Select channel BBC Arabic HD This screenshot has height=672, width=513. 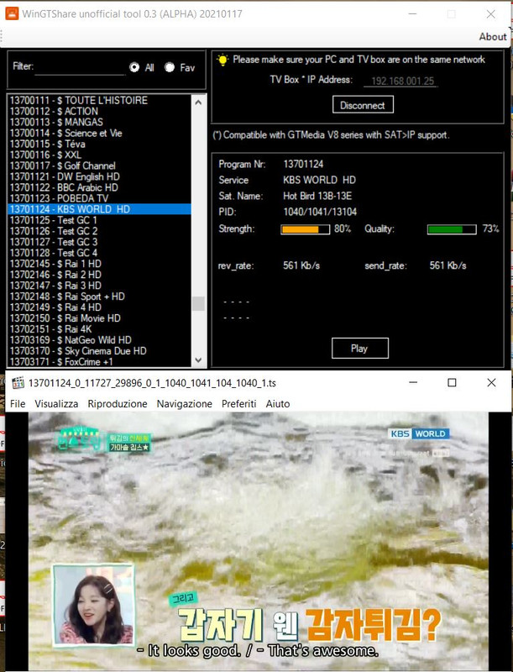tap(100, 187)
